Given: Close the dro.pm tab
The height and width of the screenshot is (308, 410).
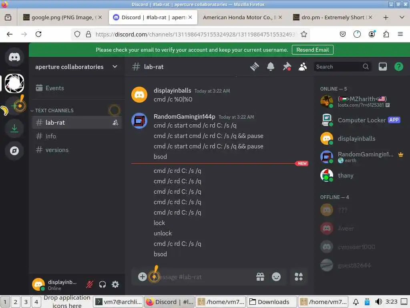Looking at the screenshot, I should tap(370, 18).
